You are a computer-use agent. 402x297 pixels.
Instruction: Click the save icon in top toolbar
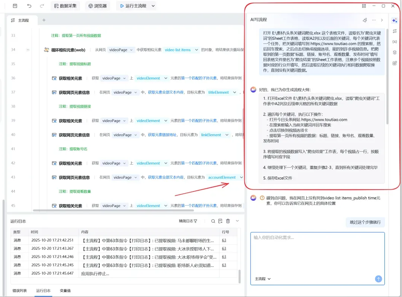(x=15, y=6)
